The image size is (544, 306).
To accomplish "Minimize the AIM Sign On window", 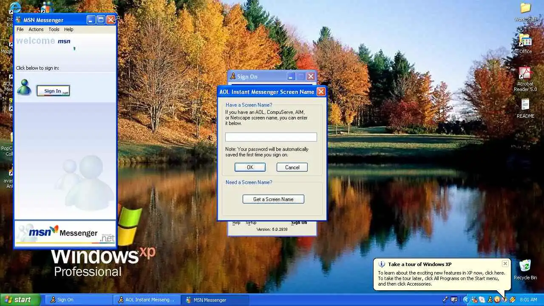I will click(x=291, y=76).
